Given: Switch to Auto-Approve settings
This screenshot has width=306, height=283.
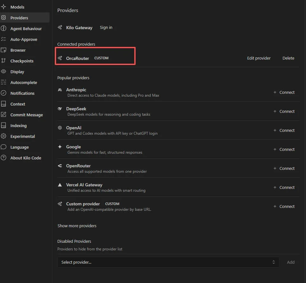Looking at the screenshot, I should tap(24, 39).
